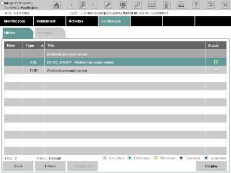
Task: Click the printer icon
Action: click(x=181, y=5)
